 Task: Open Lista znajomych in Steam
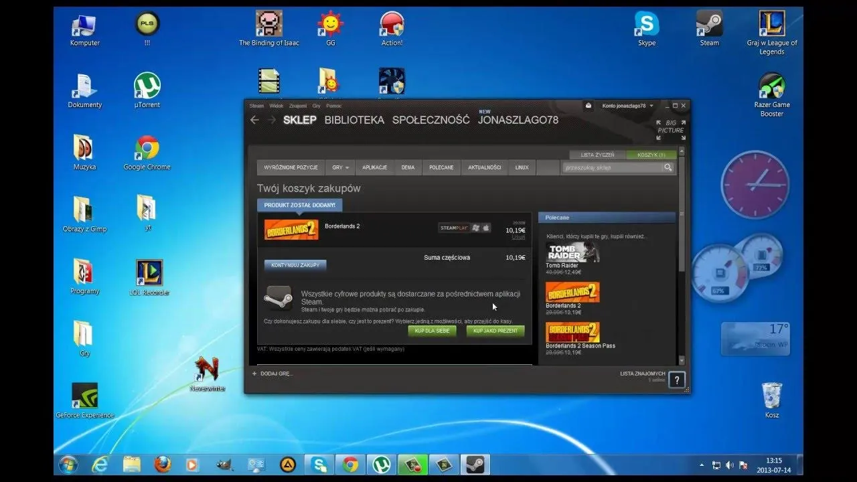pyautogui.click(x=643, y=374)
